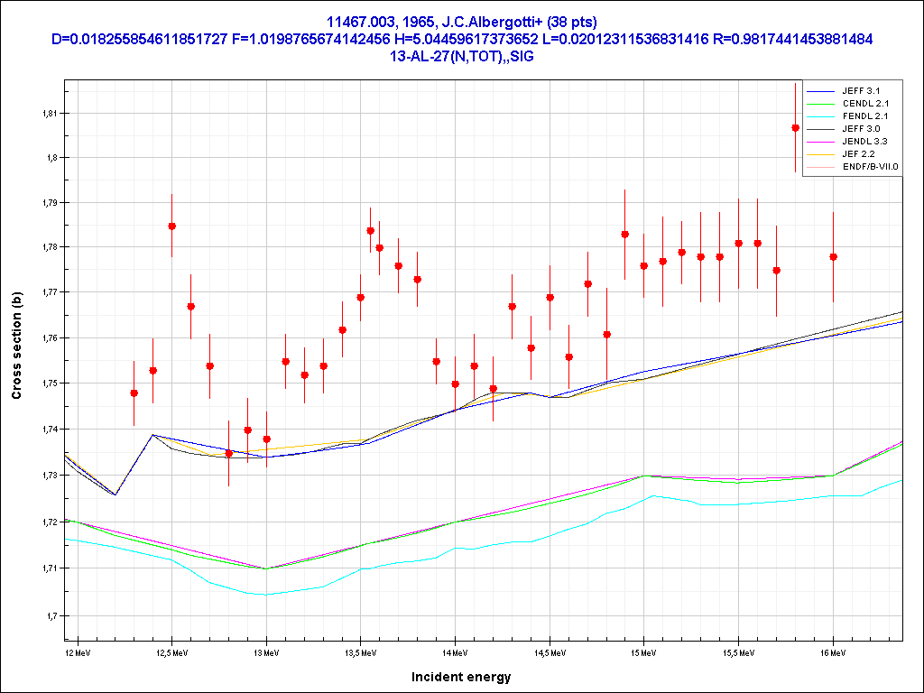The width and height of the screenshot is (924, 693).
Task: Click the '13 MeV' x-axis tick label
Action: pos(265,651)
